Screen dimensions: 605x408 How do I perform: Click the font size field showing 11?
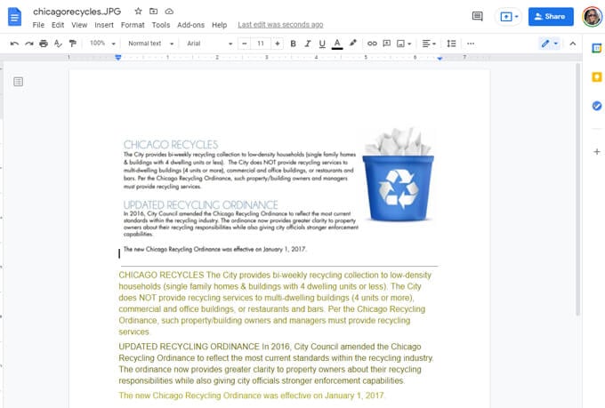tap(261, 43)
